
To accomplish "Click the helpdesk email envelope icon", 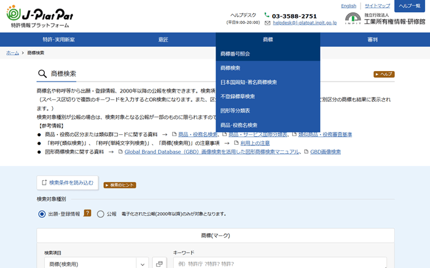I will (267, 23).
